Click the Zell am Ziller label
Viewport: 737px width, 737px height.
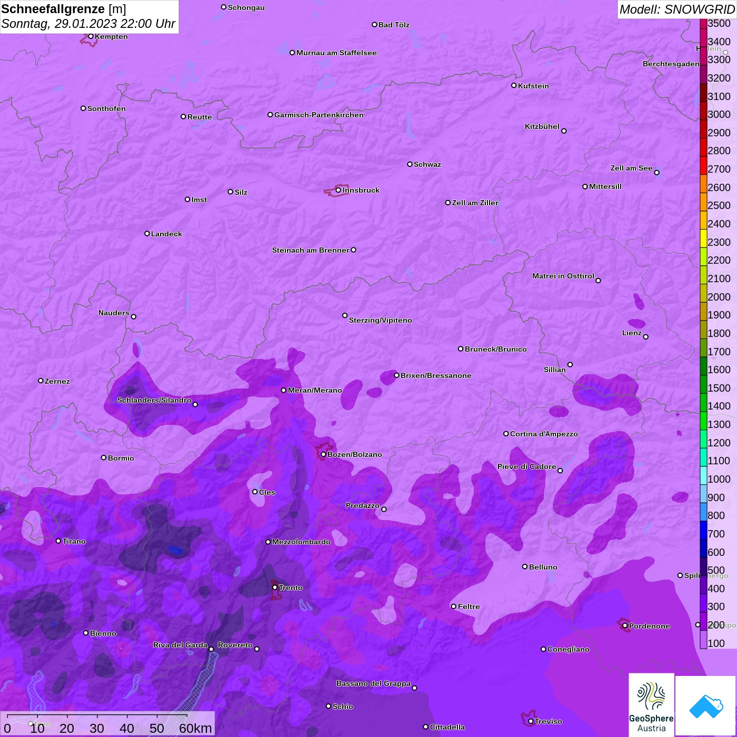click(475, 203)
